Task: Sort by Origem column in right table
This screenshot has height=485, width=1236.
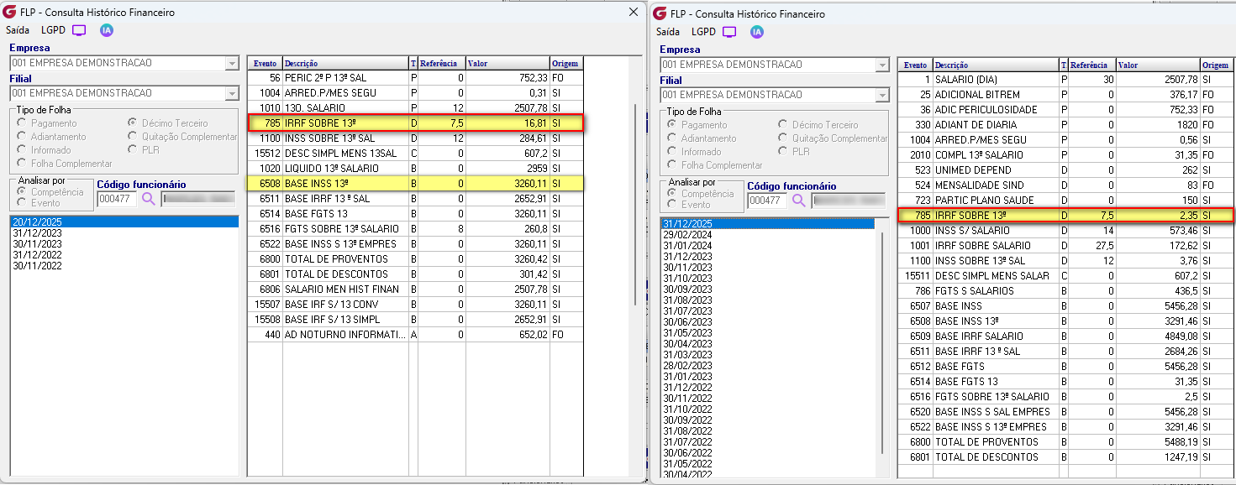Action: [1215, 65]
